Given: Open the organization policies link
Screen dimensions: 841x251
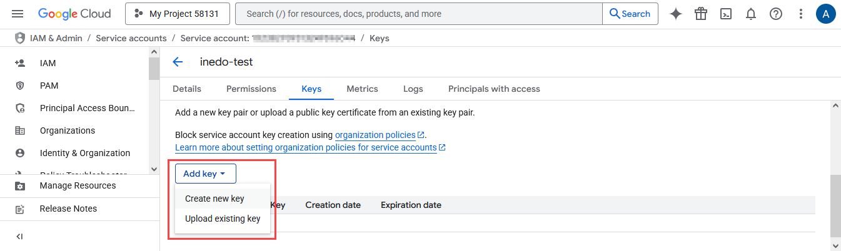Looking at the screenshot, I should (x=375, y=135).
